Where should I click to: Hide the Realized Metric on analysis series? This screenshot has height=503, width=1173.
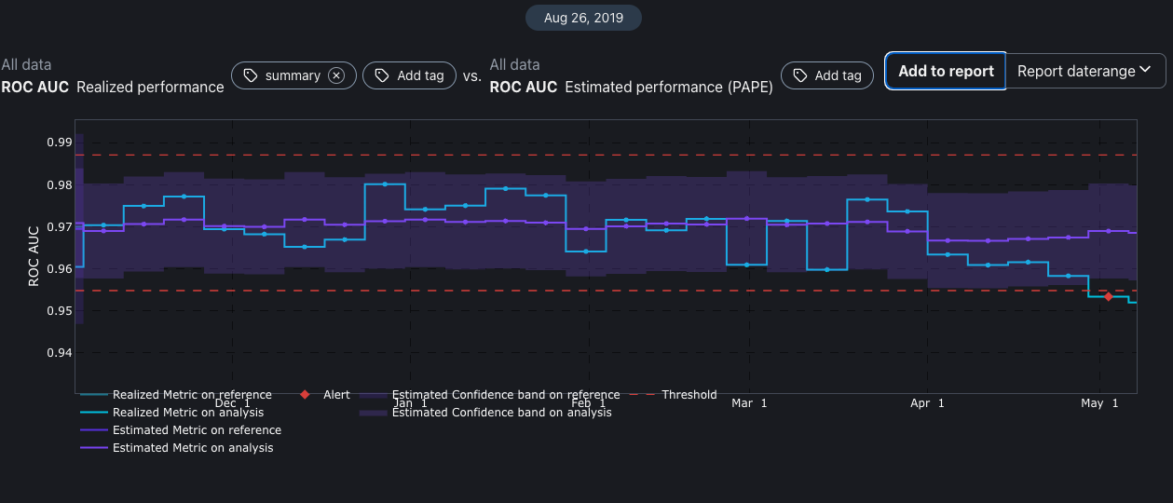coord(187,413)
